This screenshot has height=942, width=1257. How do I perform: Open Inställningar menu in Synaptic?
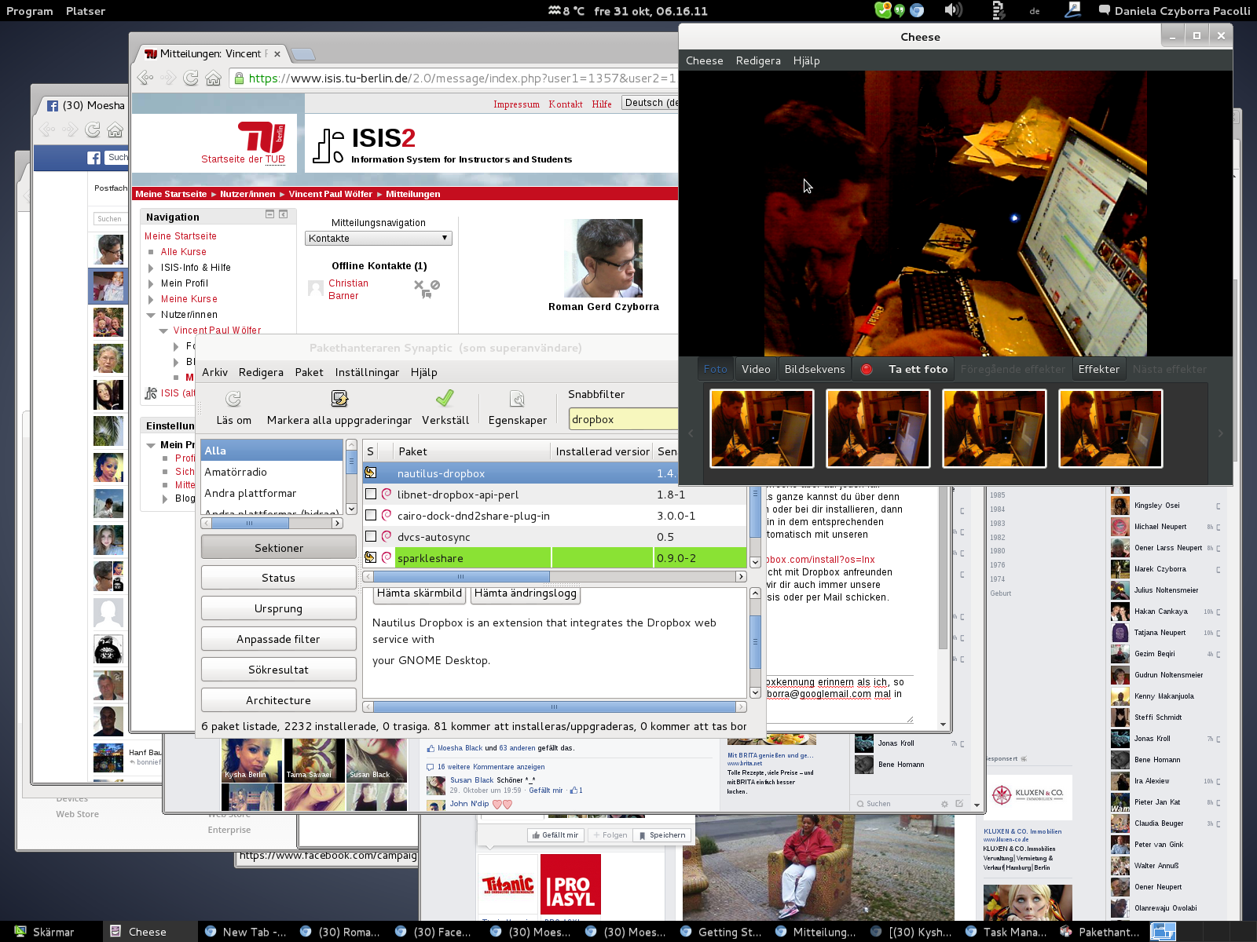[367, 372]
